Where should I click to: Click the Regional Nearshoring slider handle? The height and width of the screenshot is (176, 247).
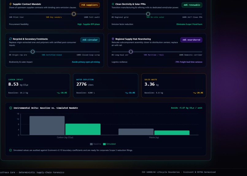coord(131,52)
